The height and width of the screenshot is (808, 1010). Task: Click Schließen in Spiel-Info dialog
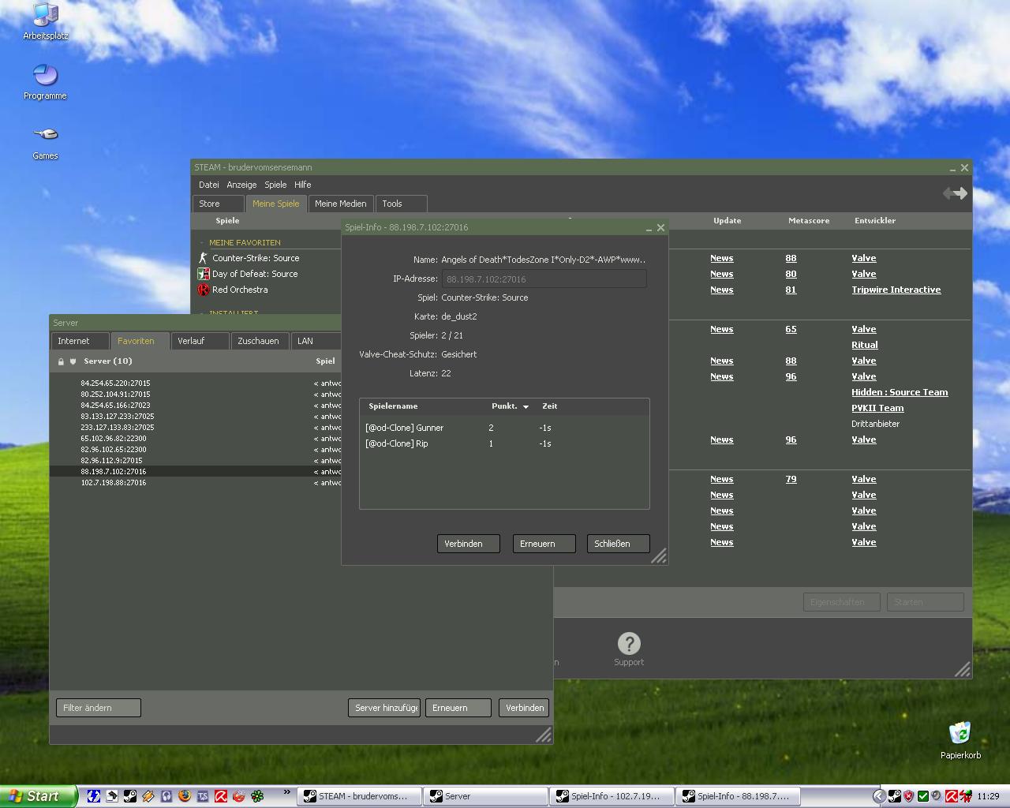pyautogui.click(x=618, y=544)
